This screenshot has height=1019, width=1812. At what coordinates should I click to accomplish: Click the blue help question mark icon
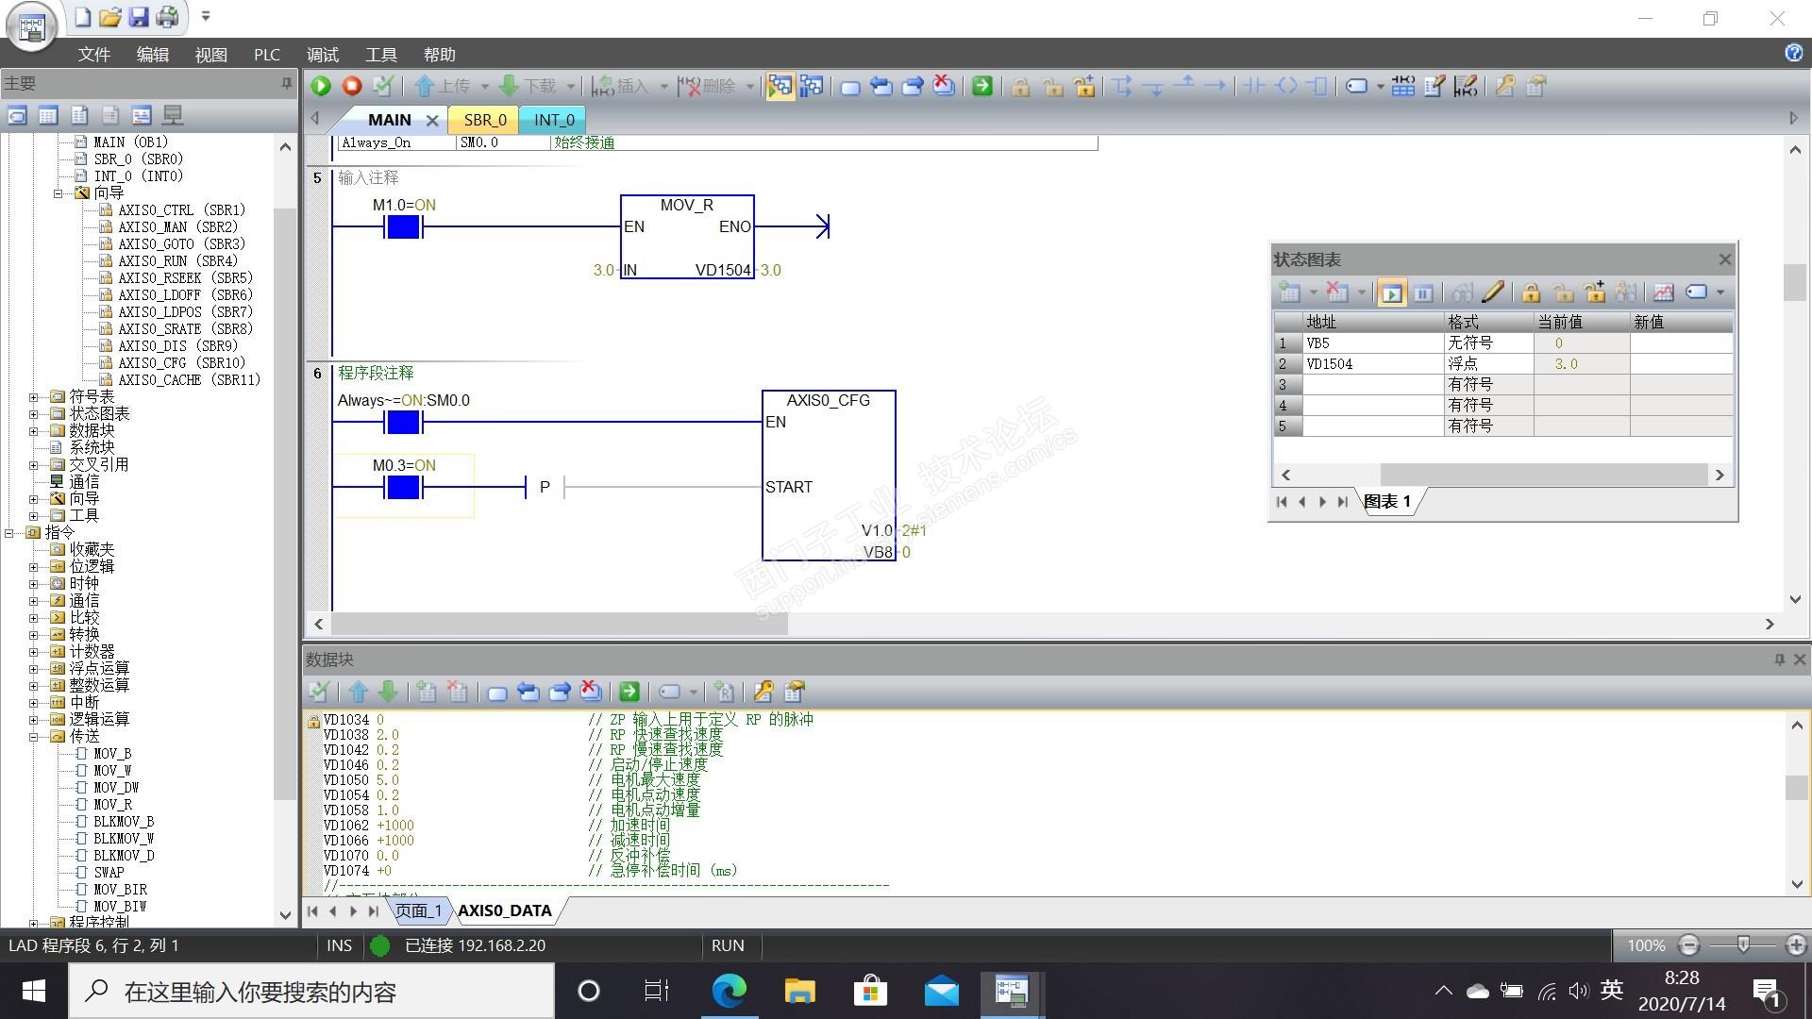click(1793, 53)
